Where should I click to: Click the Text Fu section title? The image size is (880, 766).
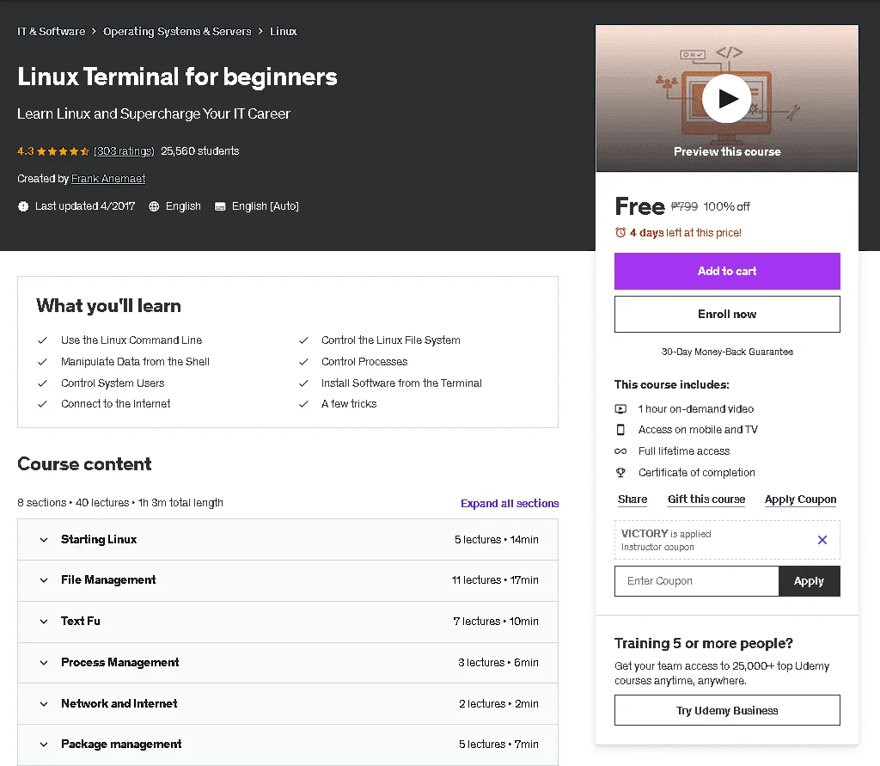[x=80, y=621]
